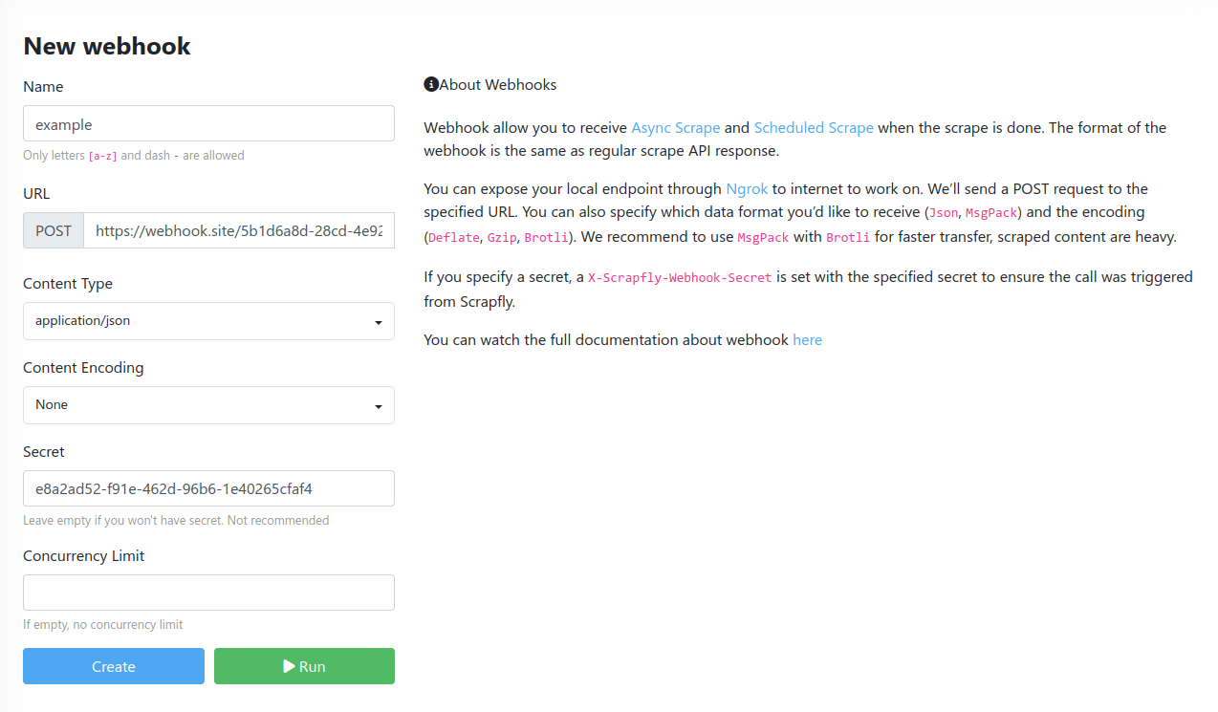Click inside the Name field showing 'example'
The height and width of the screenshot is (712, 1218).
coord(208,123)
